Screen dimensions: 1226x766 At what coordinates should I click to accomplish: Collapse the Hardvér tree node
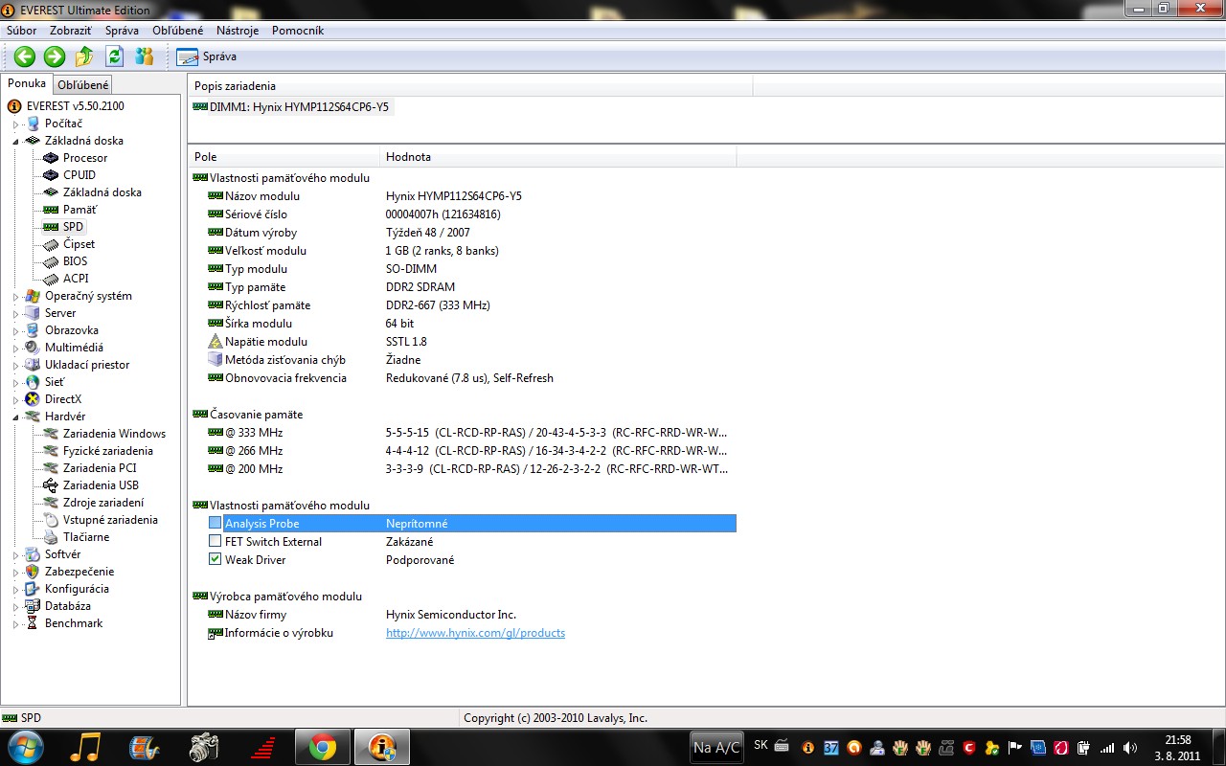tap(16, 417)
